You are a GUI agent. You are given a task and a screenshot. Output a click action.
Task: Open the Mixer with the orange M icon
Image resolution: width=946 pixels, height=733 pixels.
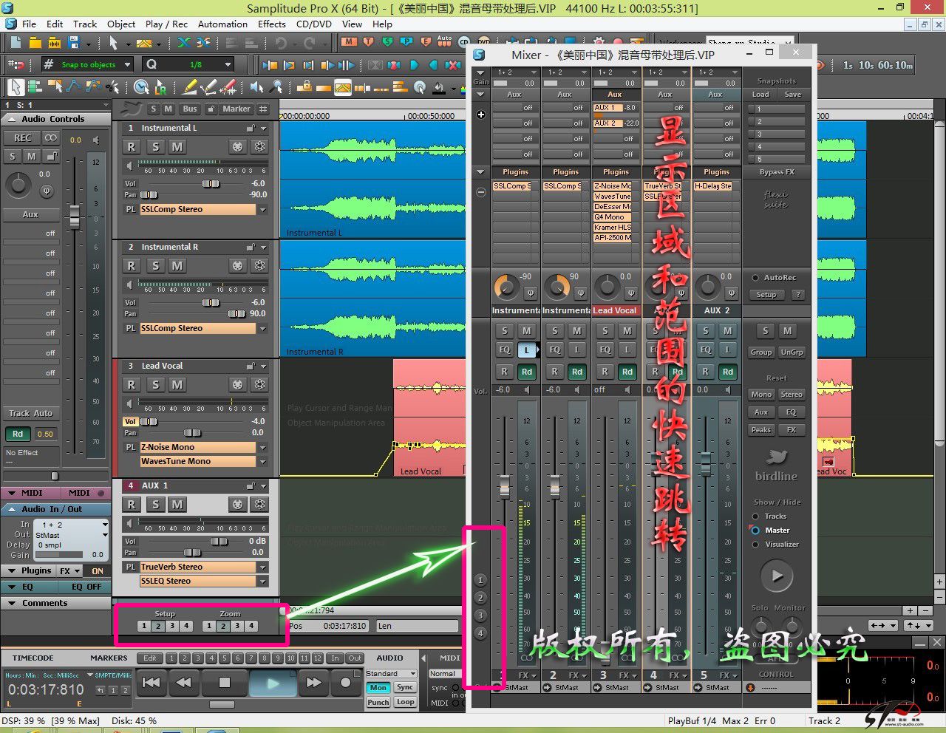(349, 43)
